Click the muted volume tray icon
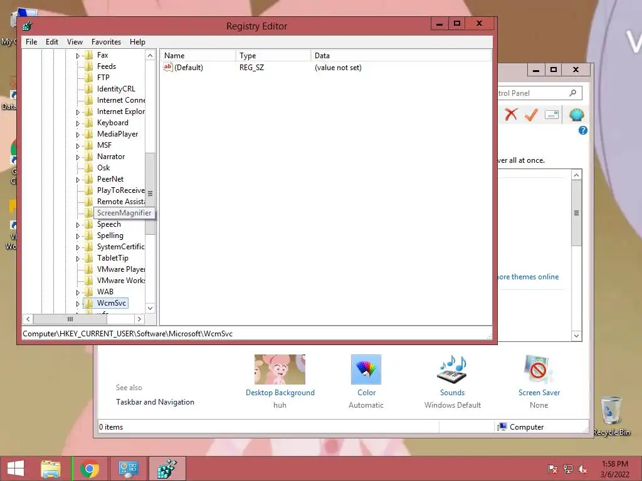The image size is (642, 481). point(582,469)
